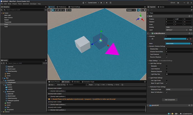Viewport: 193px width, 115px height.
Task: Refresh the Assets panel
Action: pyautogui.click(x=46, y=63)
